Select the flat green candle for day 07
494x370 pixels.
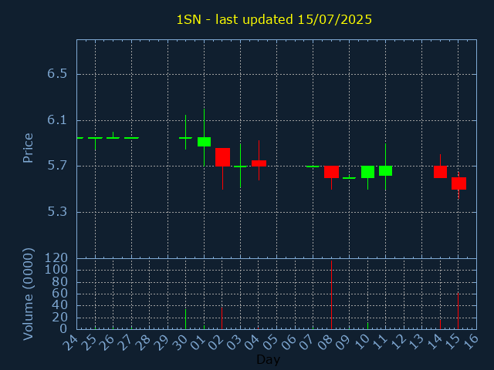[313, 166]
